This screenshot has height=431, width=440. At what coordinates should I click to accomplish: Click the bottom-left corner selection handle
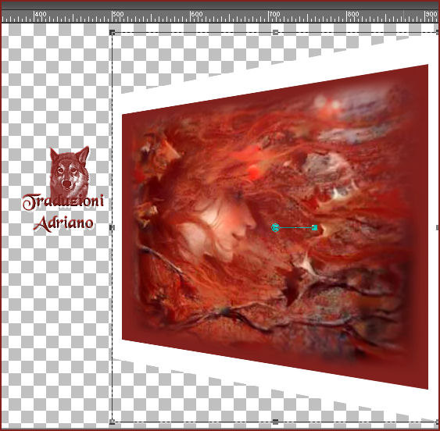point(112,422)
